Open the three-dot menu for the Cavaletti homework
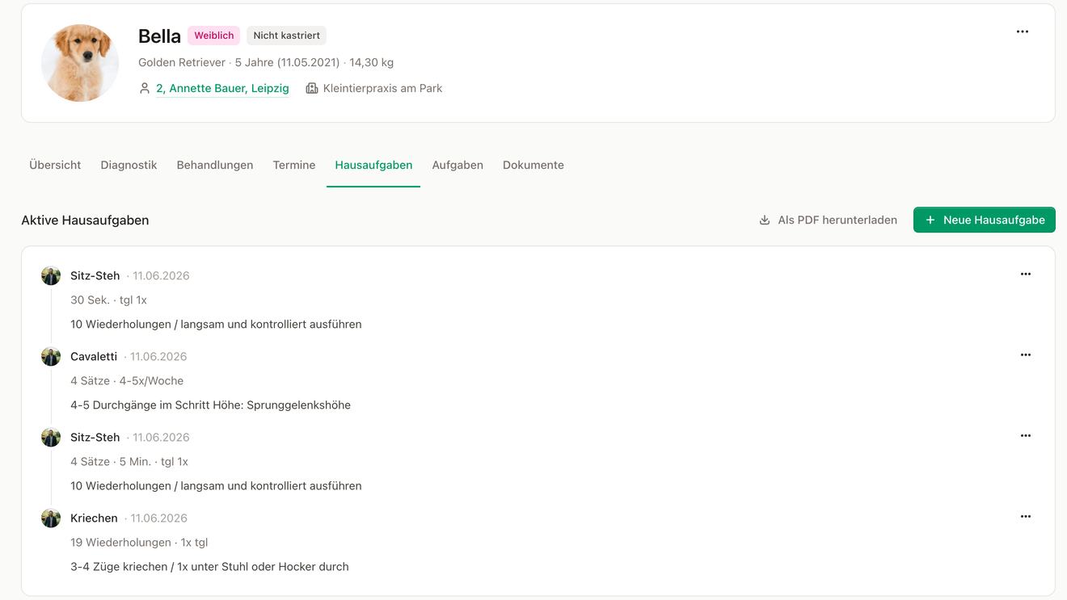 click(1026, 355)
